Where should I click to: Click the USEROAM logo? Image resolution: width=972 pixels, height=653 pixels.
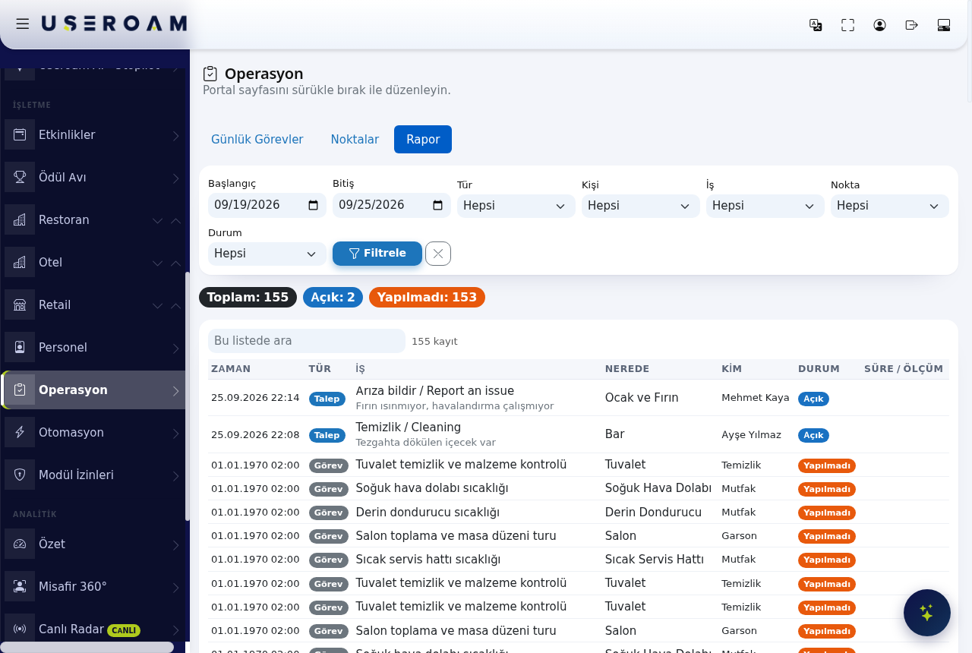point(114,24)
